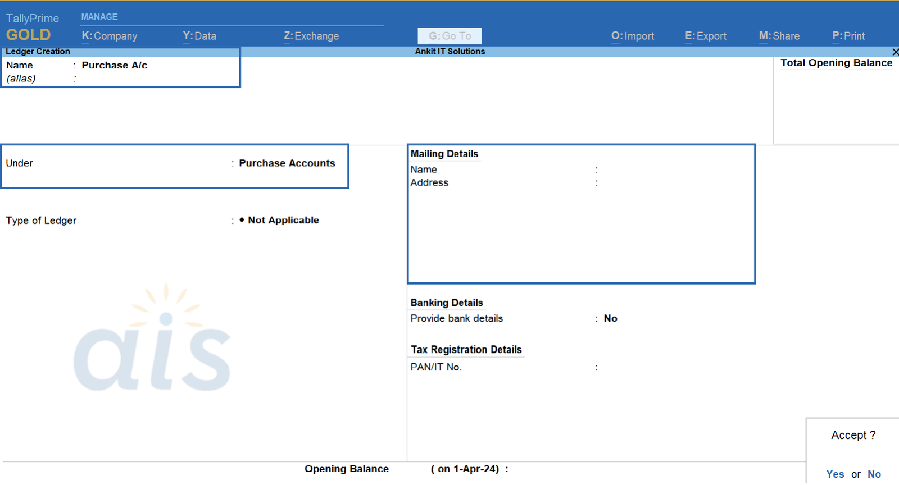Viewport: 899px width, 485px height.
Task: Open the K: Company menu
Action: pos(110,36)
